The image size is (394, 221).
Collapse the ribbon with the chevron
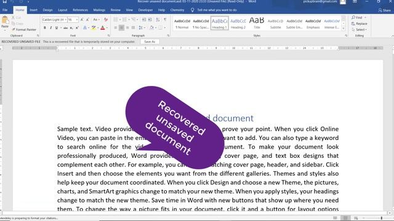[392, 36]
